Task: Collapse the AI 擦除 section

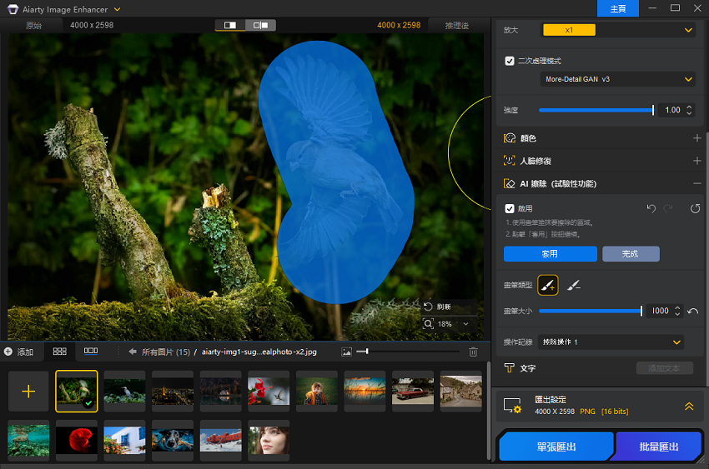Action: tap(696, 183)
